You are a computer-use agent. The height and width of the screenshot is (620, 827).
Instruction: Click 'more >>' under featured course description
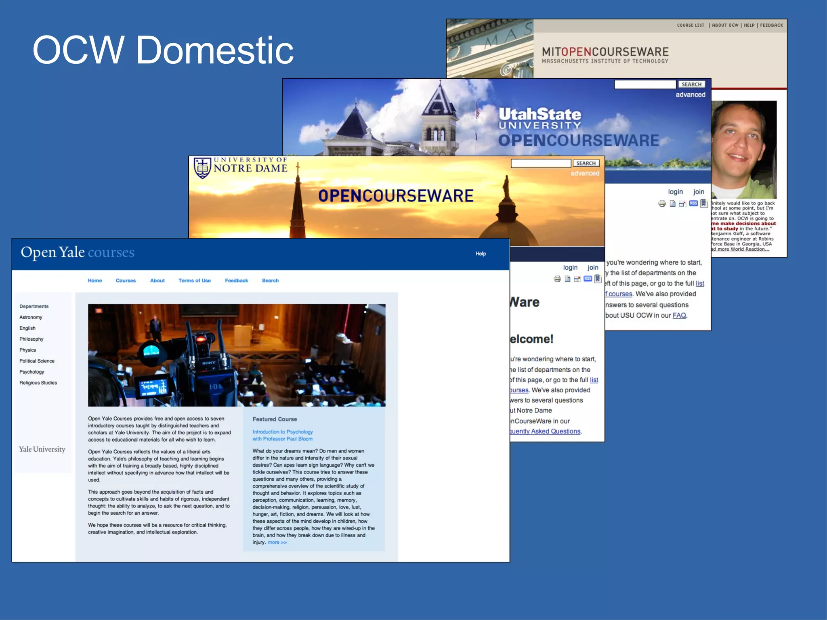tap(277, 542)
